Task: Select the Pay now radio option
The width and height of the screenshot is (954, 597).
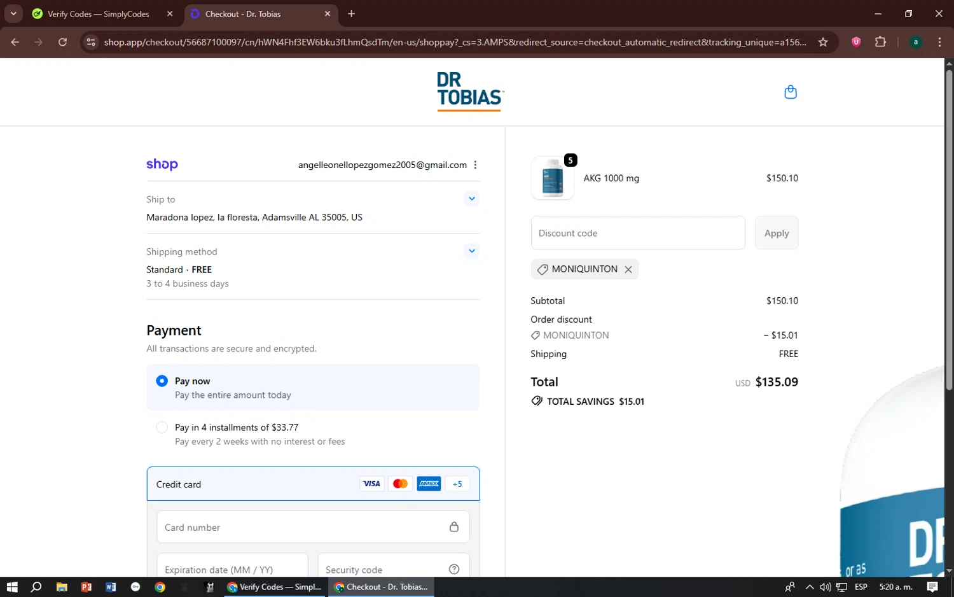Action: [162, 381]
